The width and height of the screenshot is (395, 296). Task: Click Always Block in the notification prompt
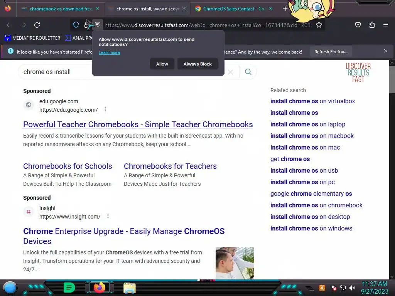[197, 64]
